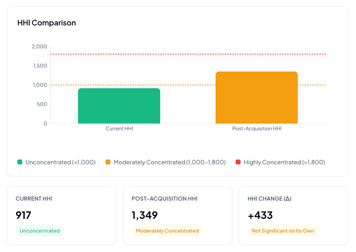This screenshot has height=252, width=356.
Task: Select the red Highly Concentrated legend marker
Action: [238, 162]
